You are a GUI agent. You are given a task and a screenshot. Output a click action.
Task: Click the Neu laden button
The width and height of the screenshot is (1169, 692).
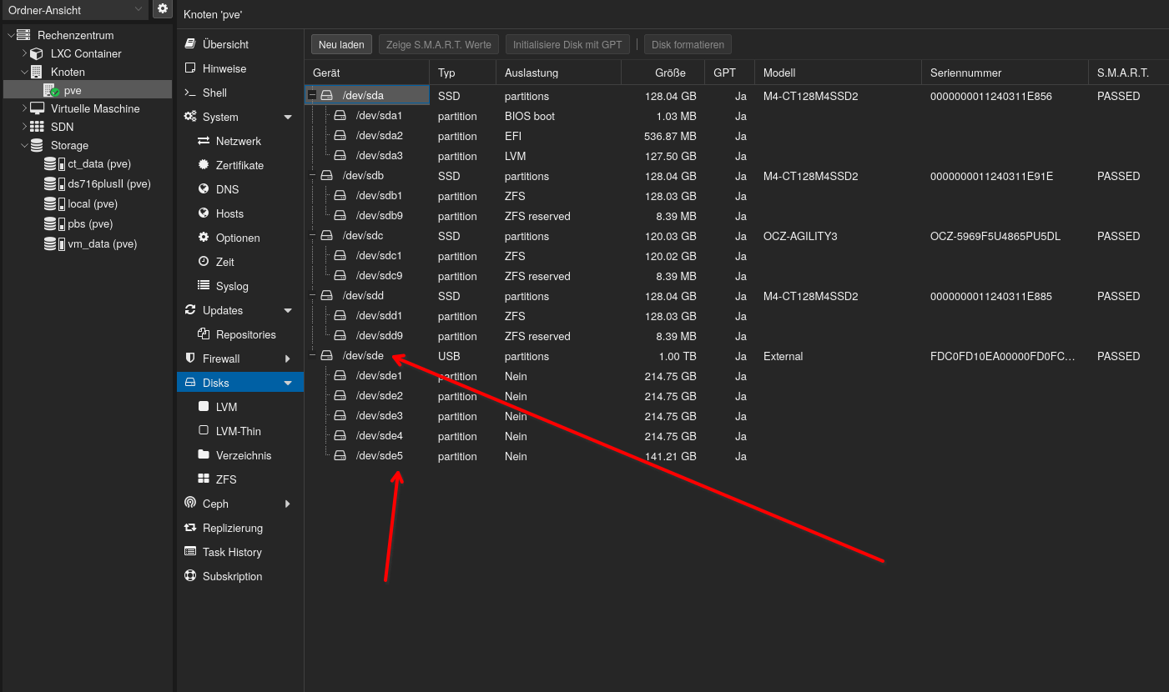pos(341,44)
